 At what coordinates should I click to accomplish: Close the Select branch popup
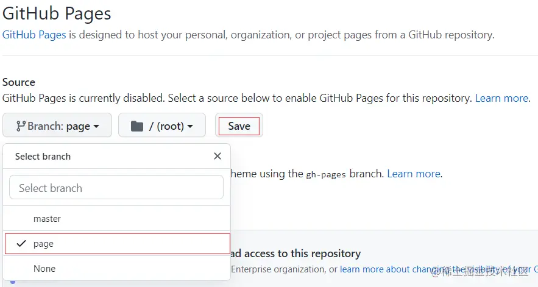pos(217,156)
